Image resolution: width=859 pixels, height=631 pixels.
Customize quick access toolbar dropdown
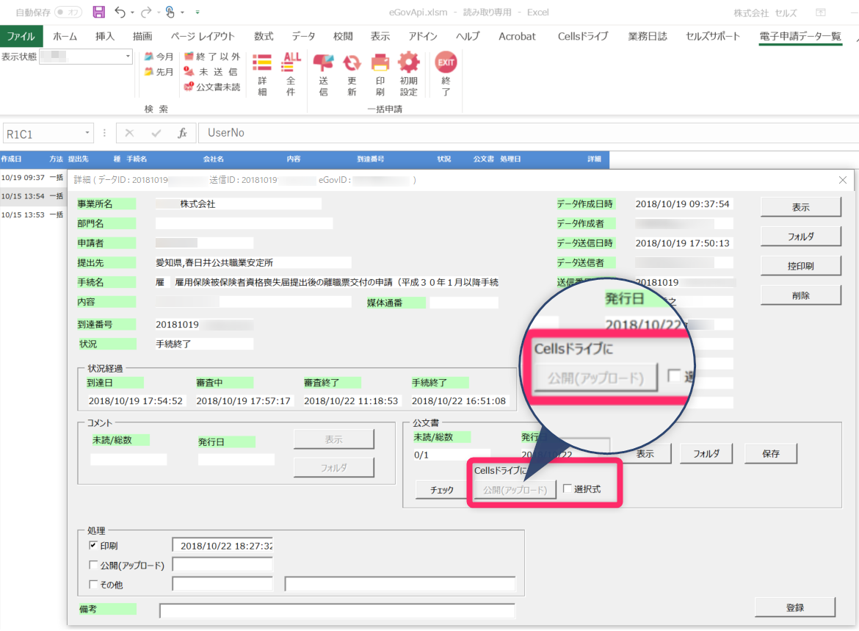[x=197, y=12]
